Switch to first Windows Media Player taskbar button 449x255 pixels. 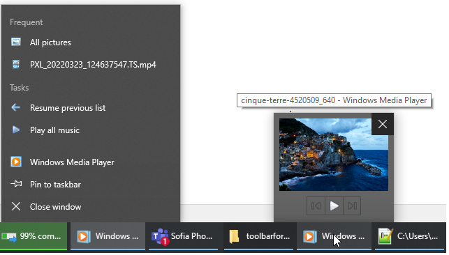click(108, 236)
